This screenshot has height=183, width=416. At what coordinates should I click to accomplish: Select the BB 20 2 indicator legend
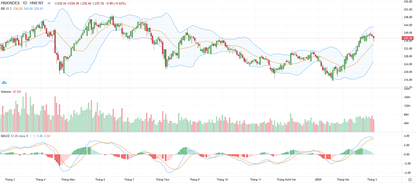click(x=7, y=8)
